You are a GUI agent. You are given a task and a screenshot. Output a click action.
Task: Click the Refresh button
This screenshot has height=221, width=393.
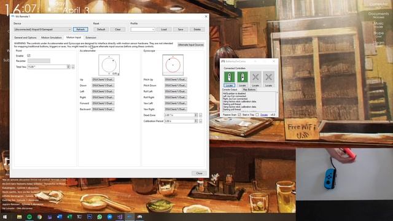pos(80,29)
